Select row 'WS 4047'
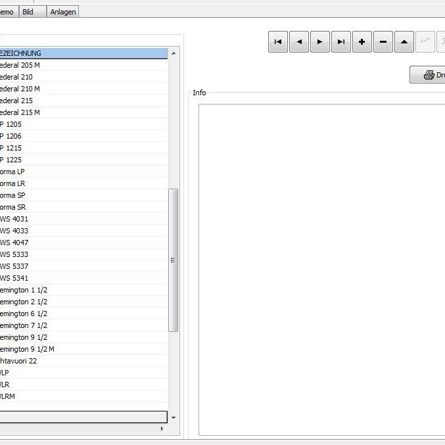 click(x=83, y=243)
